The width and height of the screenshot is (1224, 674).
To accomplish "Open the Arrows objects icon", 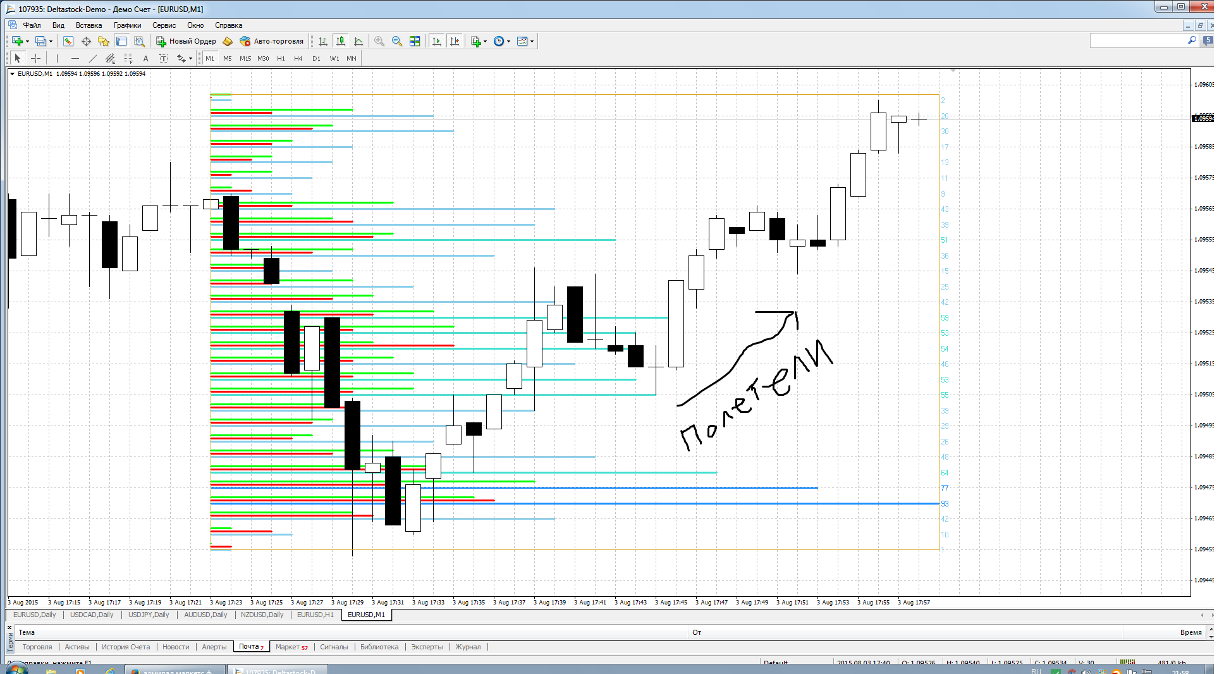I will 181,58.
